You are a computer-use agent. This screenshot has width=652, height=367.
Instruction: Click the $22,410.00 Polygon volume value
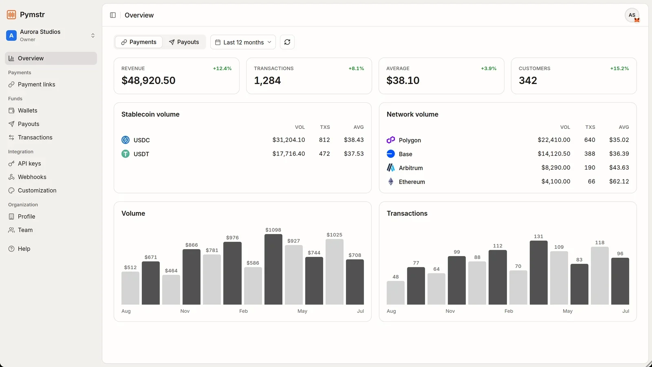(554, 140)
